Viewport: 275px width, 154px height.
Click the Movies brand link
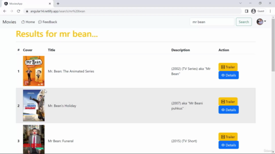pyautogui.click(x=9, y=22)
